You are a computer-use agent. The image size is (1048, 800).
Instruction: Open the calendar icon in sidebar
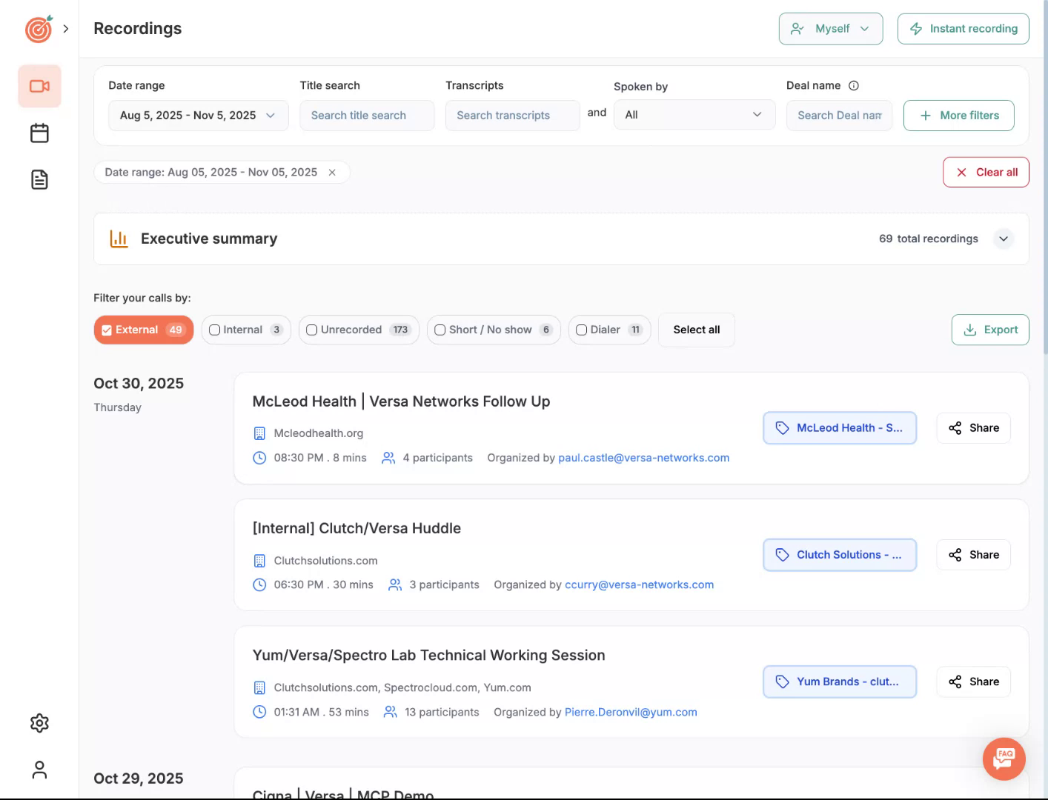tap(39, 133)
